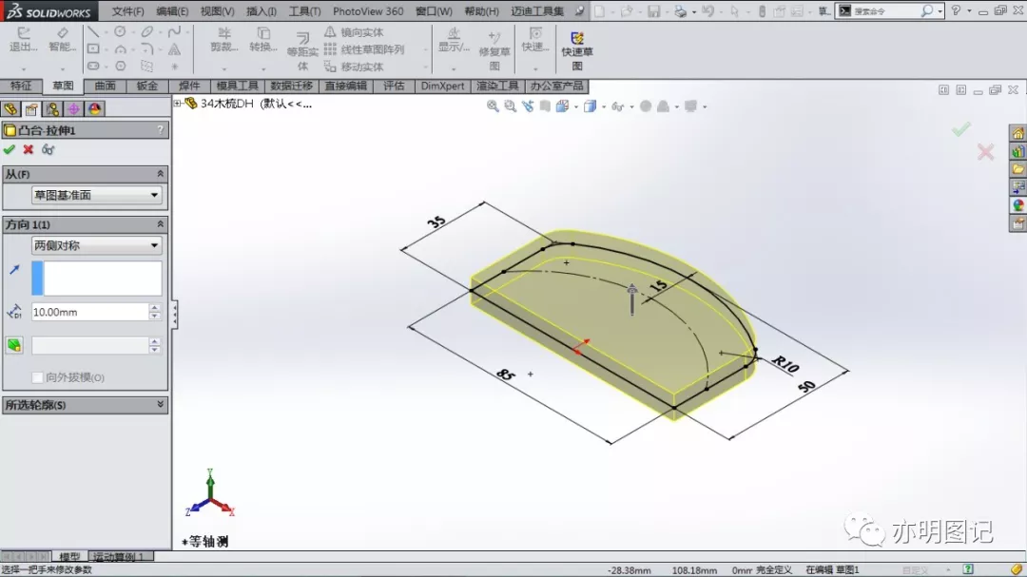
Task: Select the Ellipse sketch tool
Action: coord(146,31)
